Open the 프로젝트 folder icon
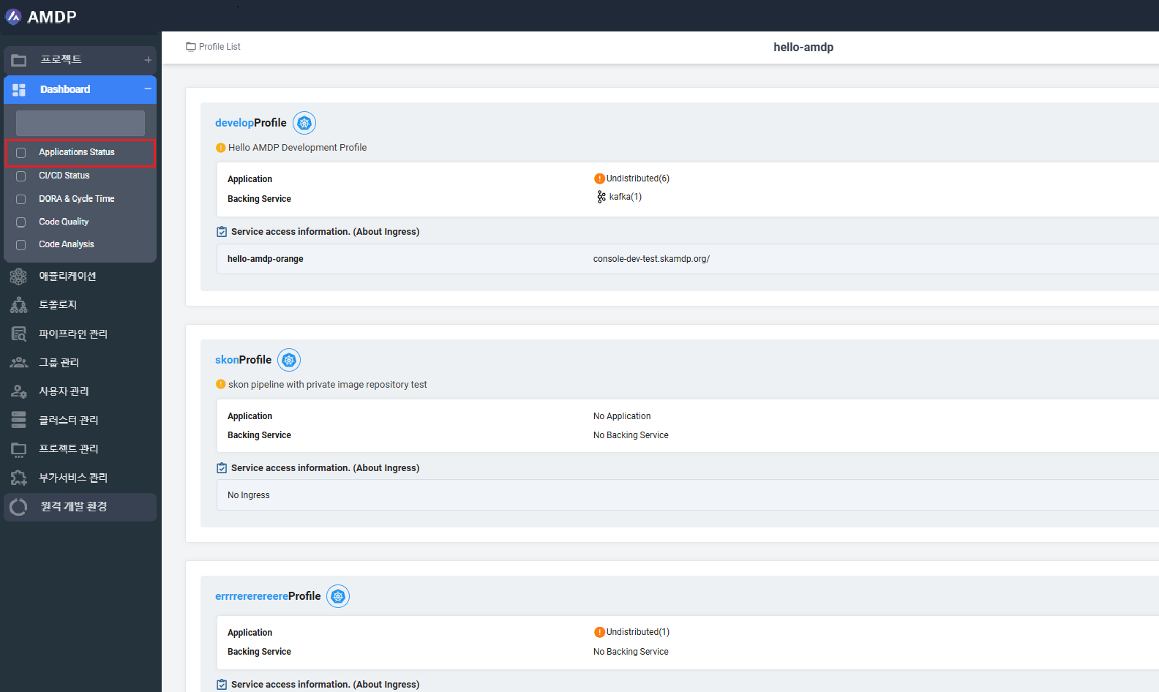Screen dimensions: 1159x692 19,60
